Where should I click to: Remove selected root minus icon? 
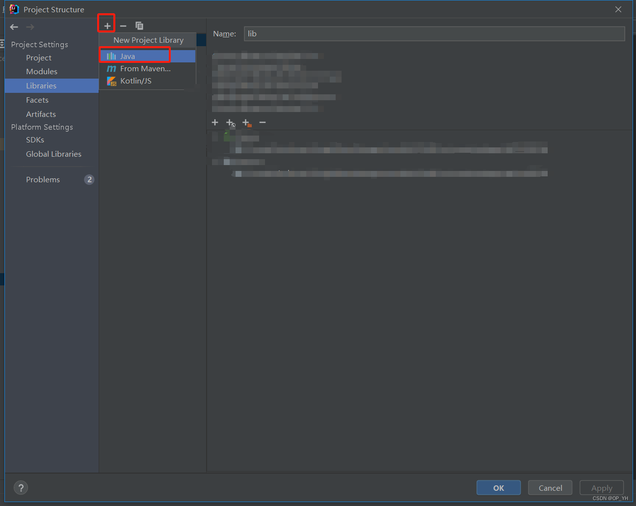[263, 122]
